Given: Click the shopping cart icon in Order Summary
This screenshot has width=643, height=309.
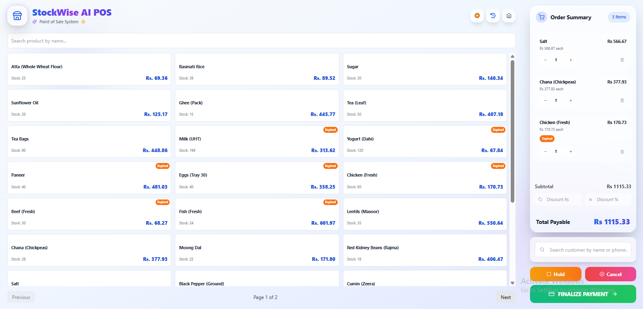Looking at the screenshot, I should pos(541,17).
